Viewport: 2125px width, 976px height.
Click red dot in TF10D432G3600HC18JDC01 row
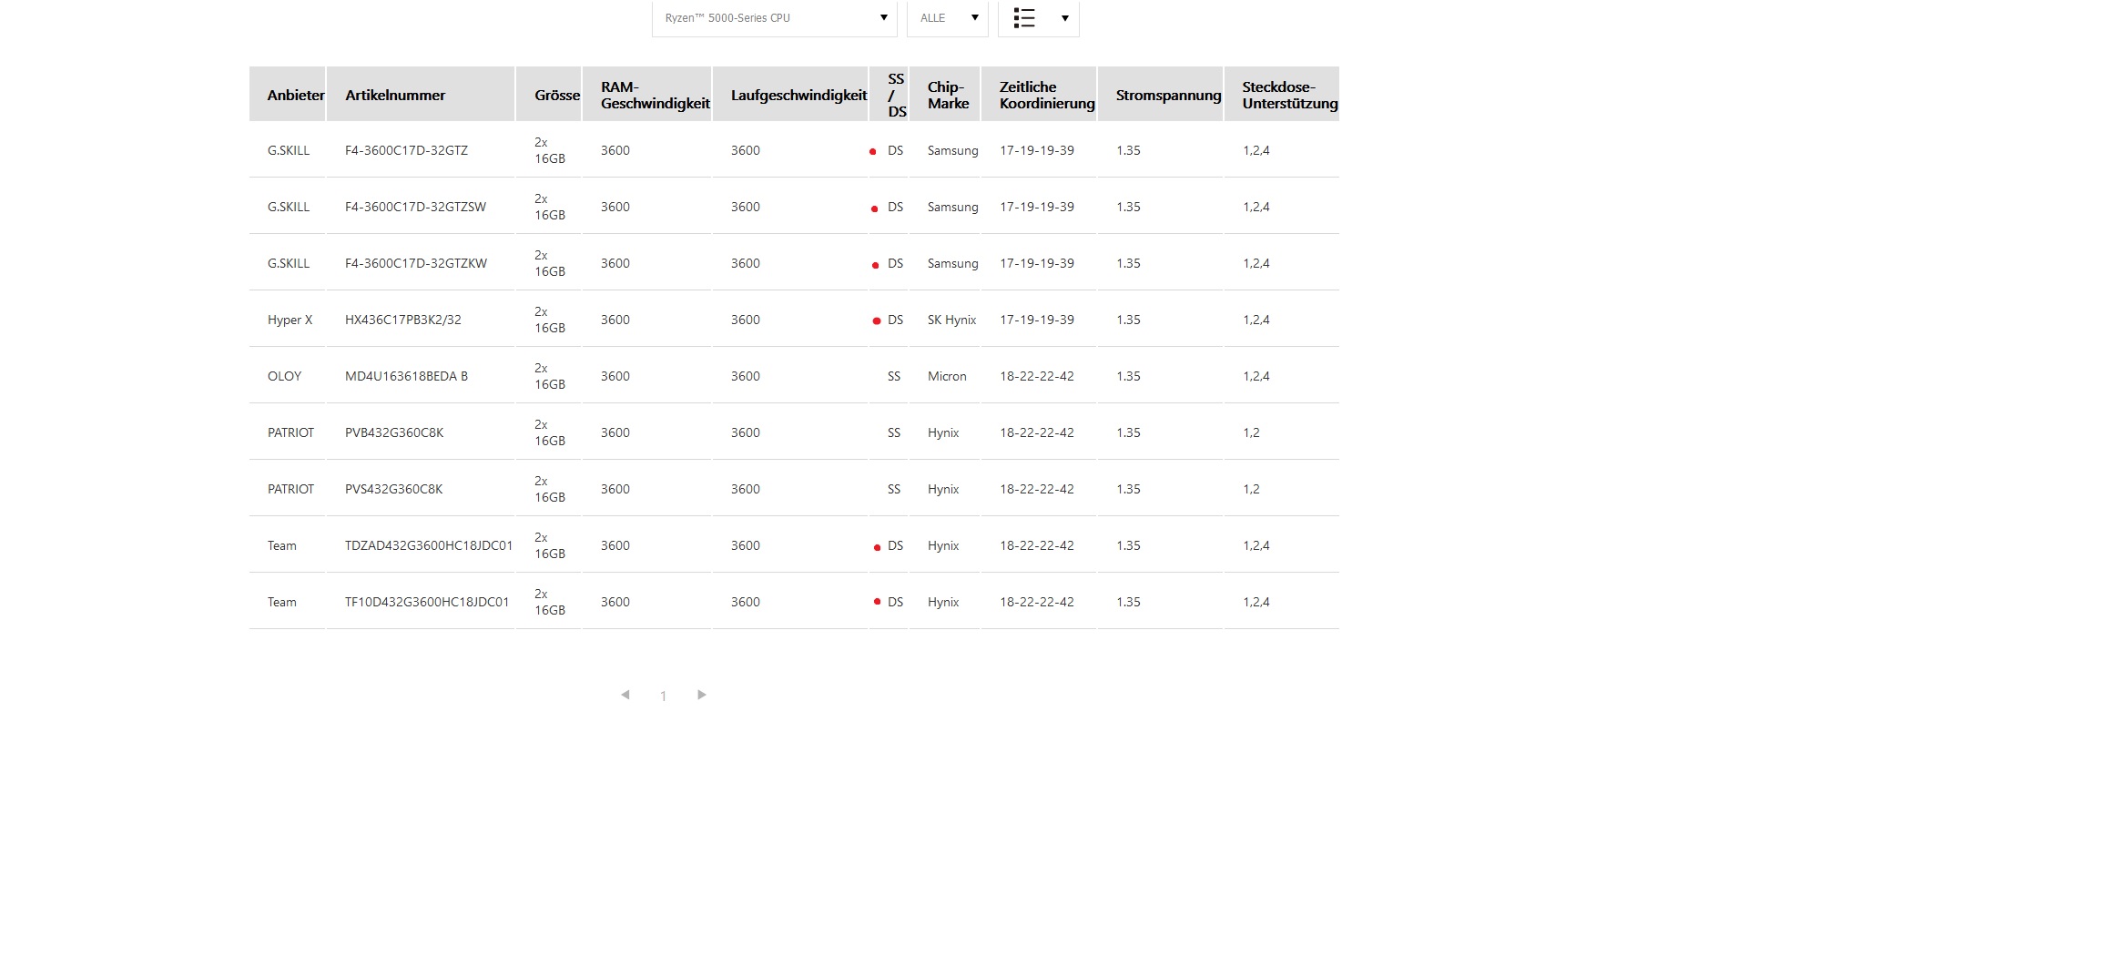point(877,601)
